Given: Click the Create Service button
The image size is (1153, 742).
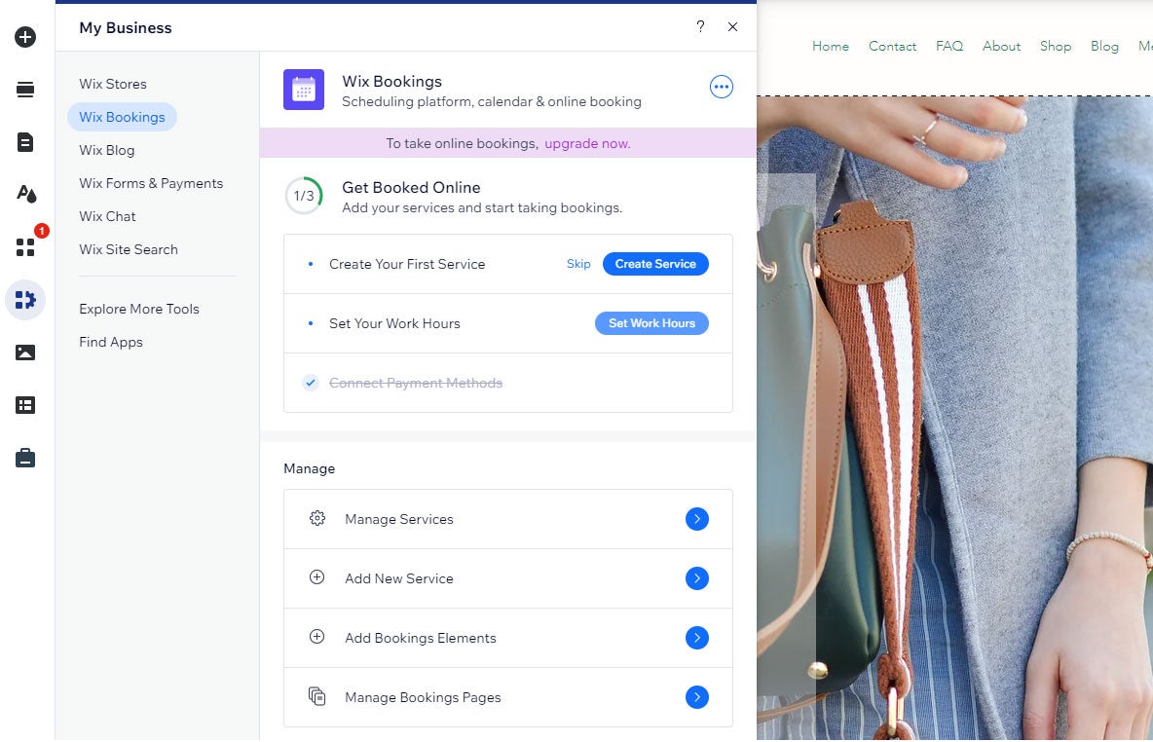Looking at the screenshot, I should click(x=656, y=264).
